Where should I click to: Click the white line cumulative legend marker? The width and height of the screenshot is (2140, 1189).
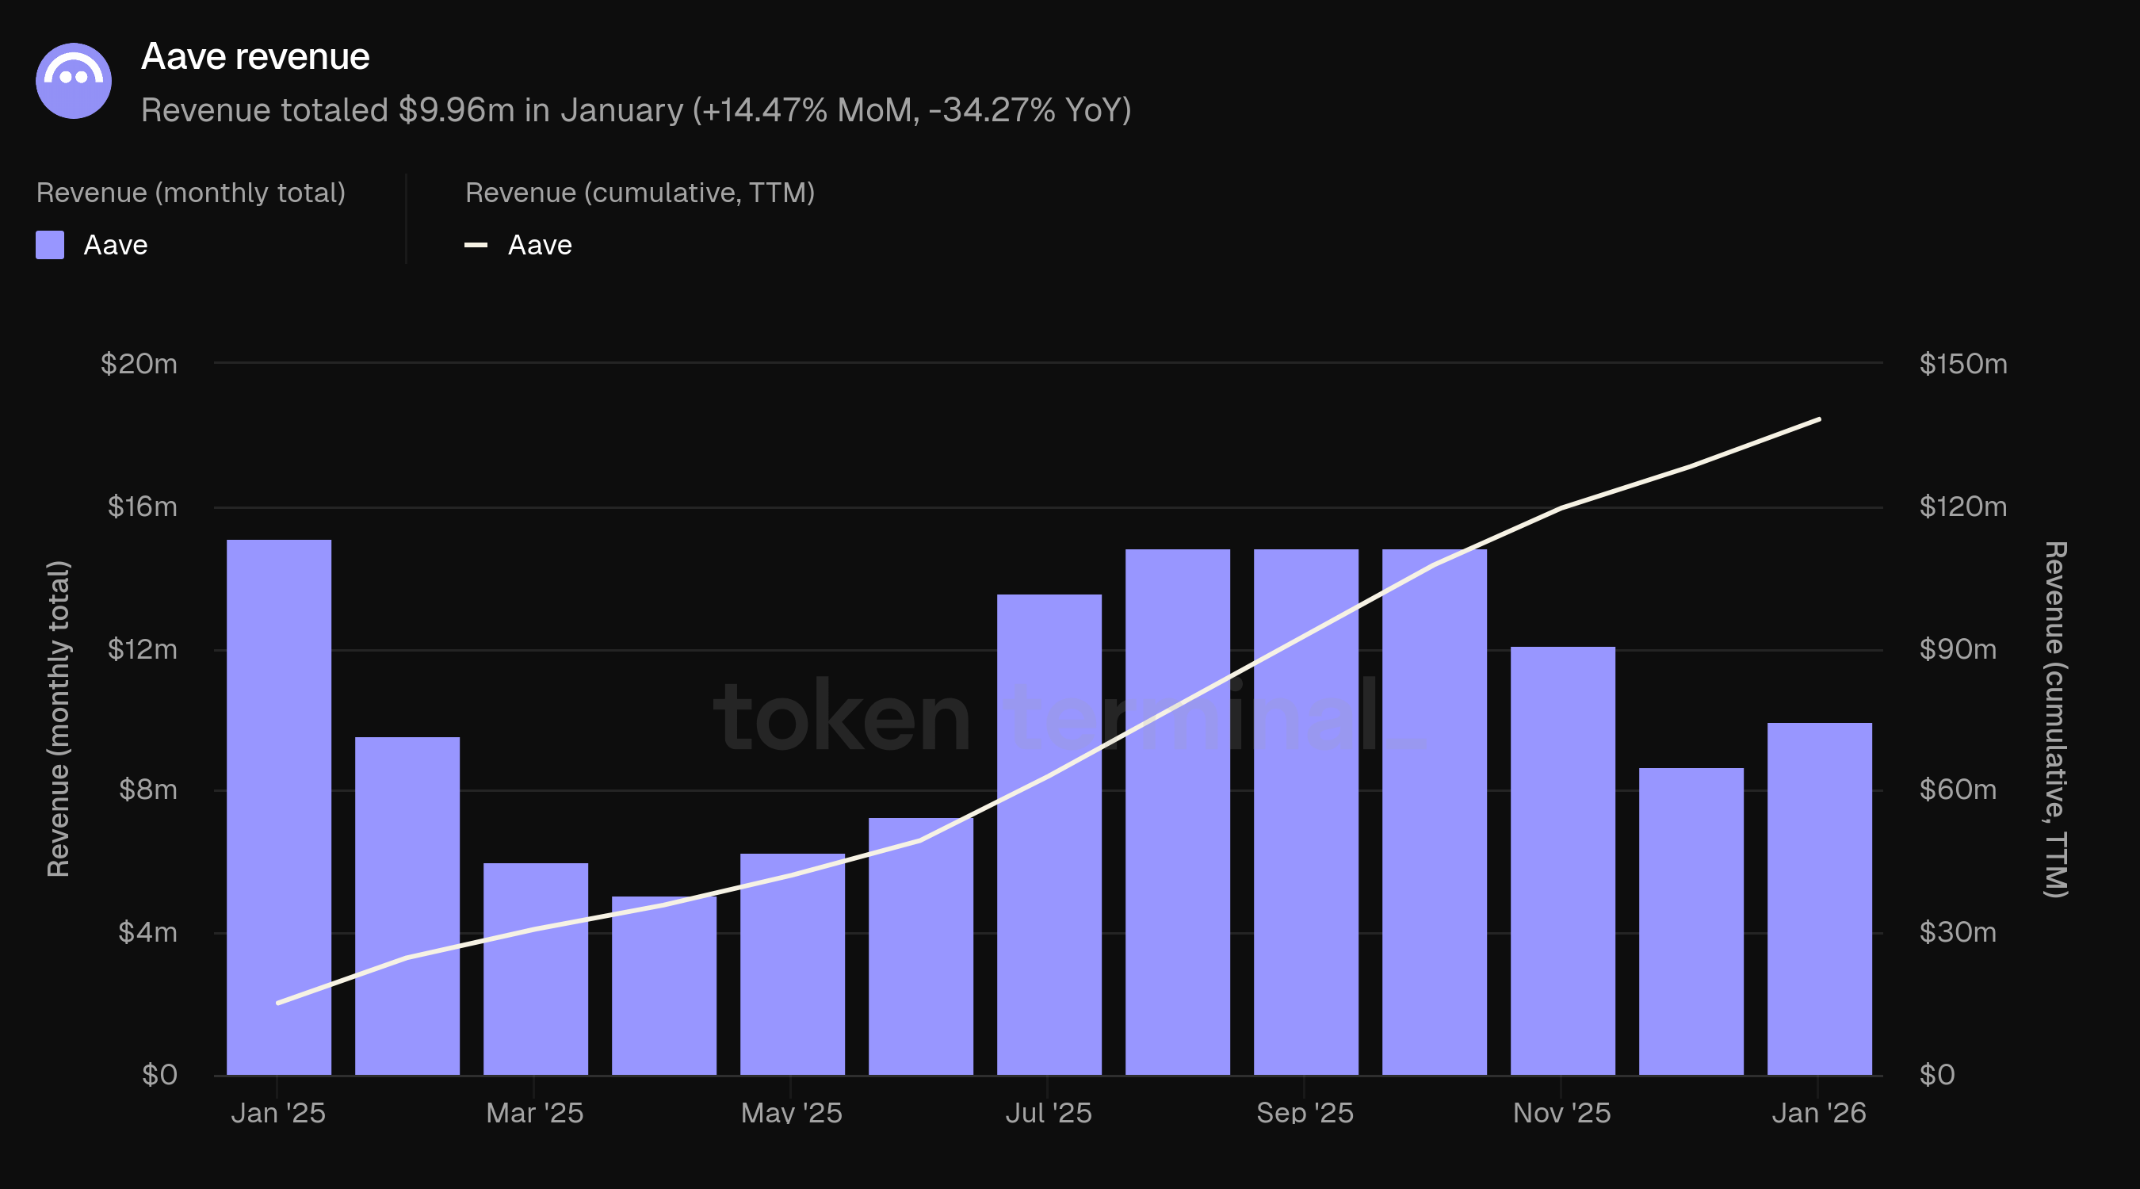point(476,245)
